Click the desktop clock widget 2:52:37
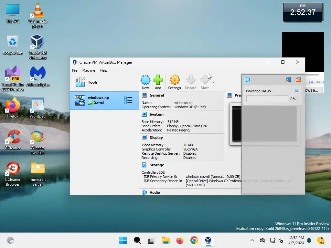331x248 pixels. [303, 12]
